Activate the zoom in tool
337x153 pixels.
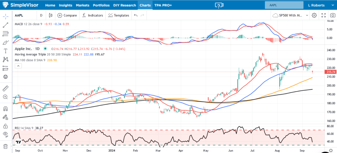(6, 97)
